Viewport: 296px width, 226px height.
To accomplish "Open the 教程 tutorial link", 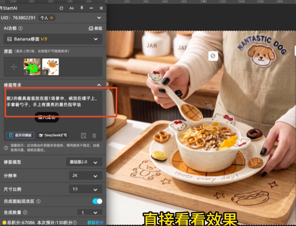I will click(95, 28).
